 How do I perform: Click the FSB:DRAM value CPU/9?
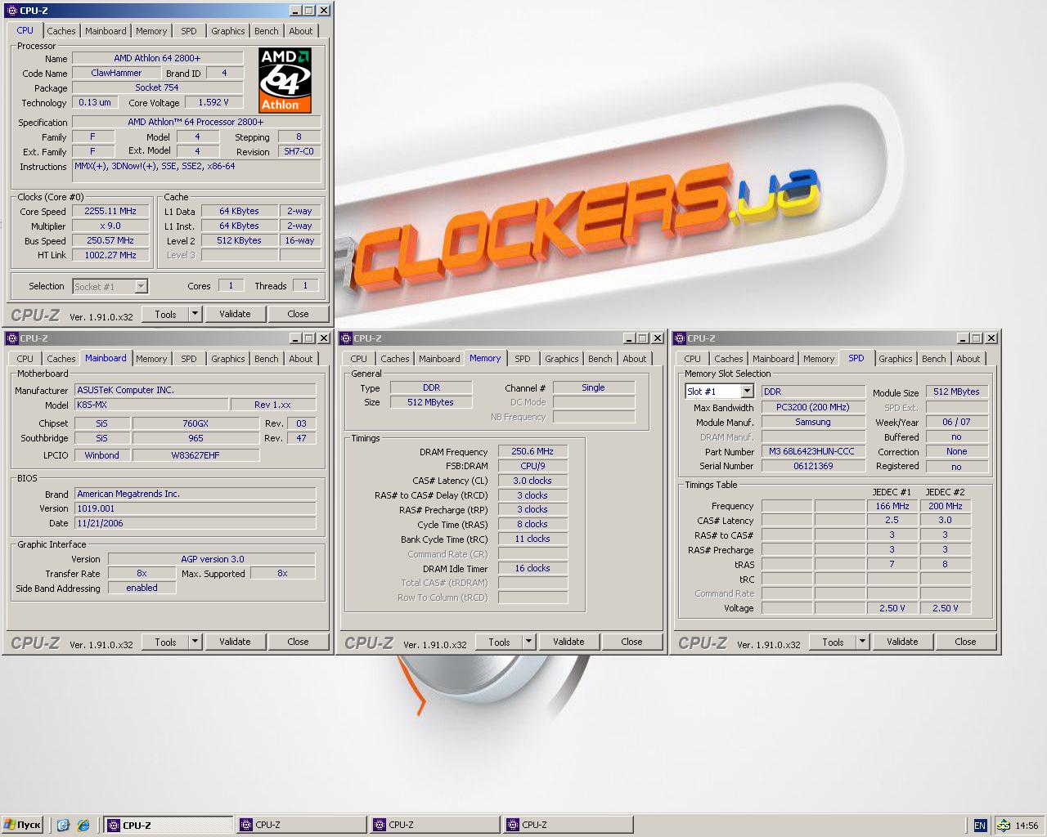tap(532, 466)
